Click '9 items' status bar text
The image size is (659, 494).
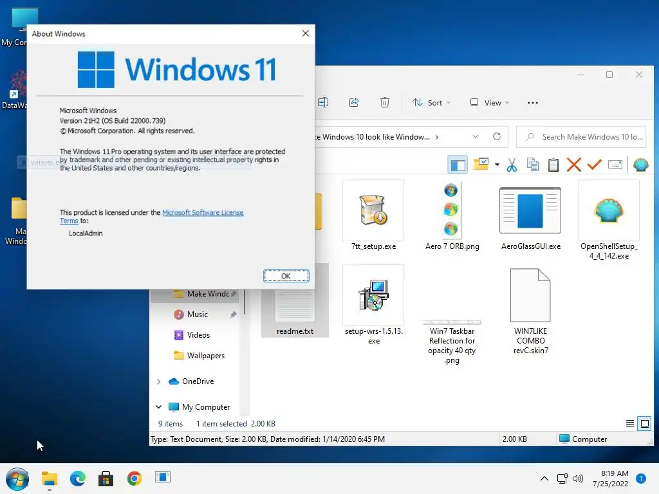tap(170, 424)
